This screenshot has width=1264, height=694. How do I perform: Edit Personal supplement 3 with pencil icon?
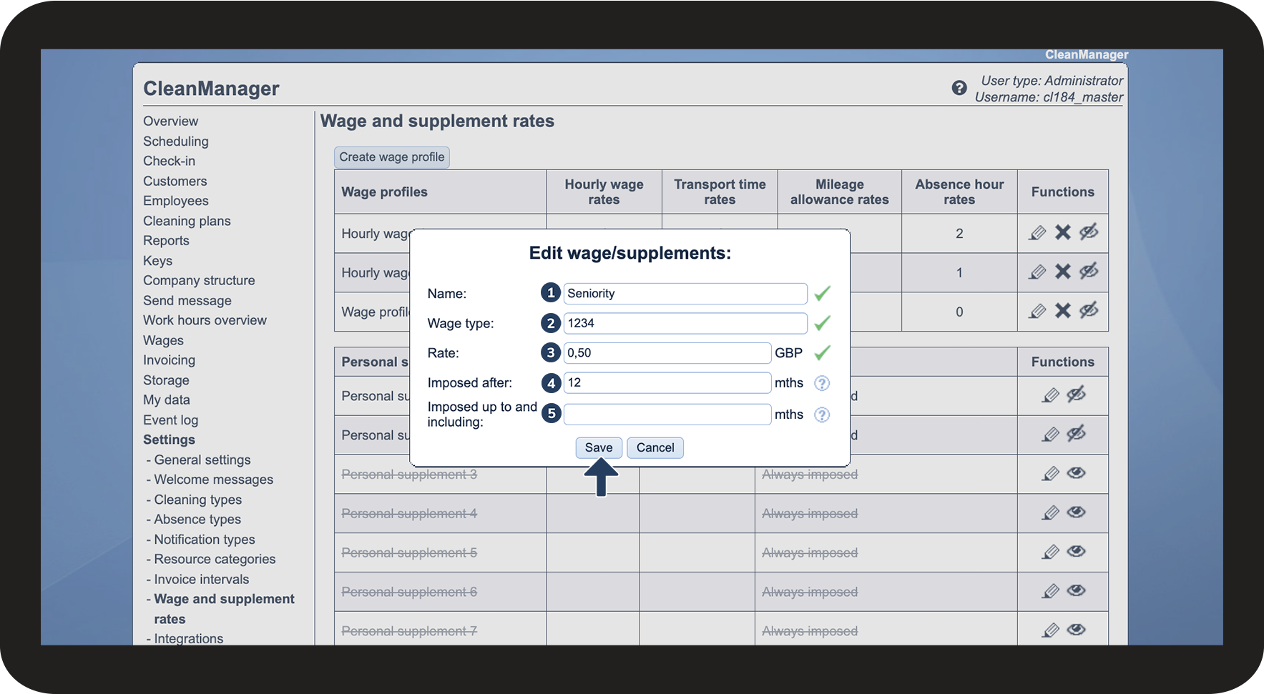1050,473
